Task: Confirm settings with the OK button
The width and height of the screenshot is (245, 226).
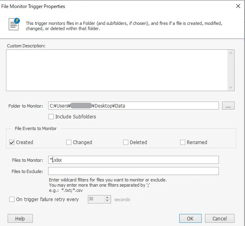Action: (190, 218)
